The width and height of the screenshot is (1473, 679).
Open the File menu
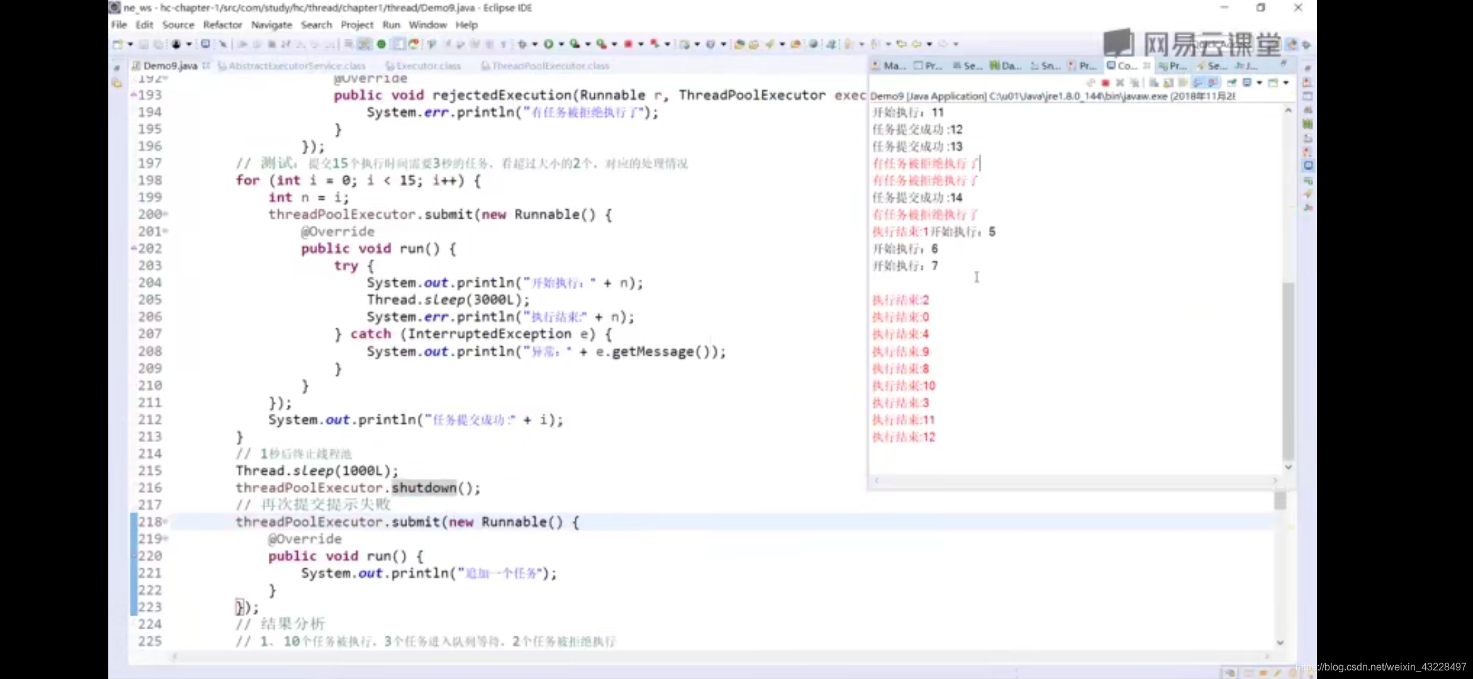119,25
